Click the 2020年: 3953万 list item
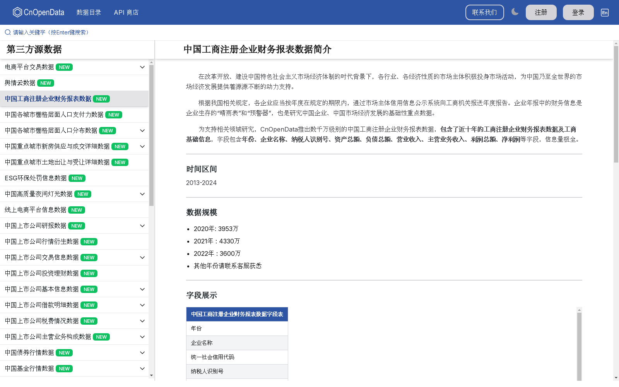This screenshot has height=387, width=619. pos(216,229)
